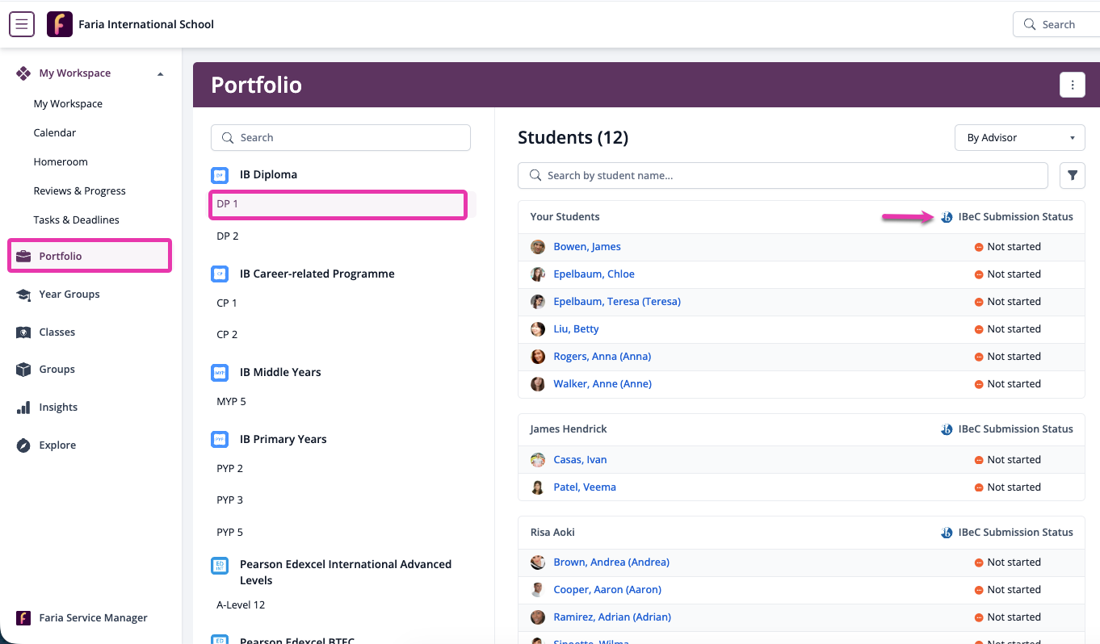1100x644 pixels.
Task: Click Ivan Casas's avatar
Action: (x=538, y=460)
